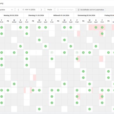Click green 1 badge in Friday Früh column
Viewport: 114px width, 114px height.
(102, 27)
